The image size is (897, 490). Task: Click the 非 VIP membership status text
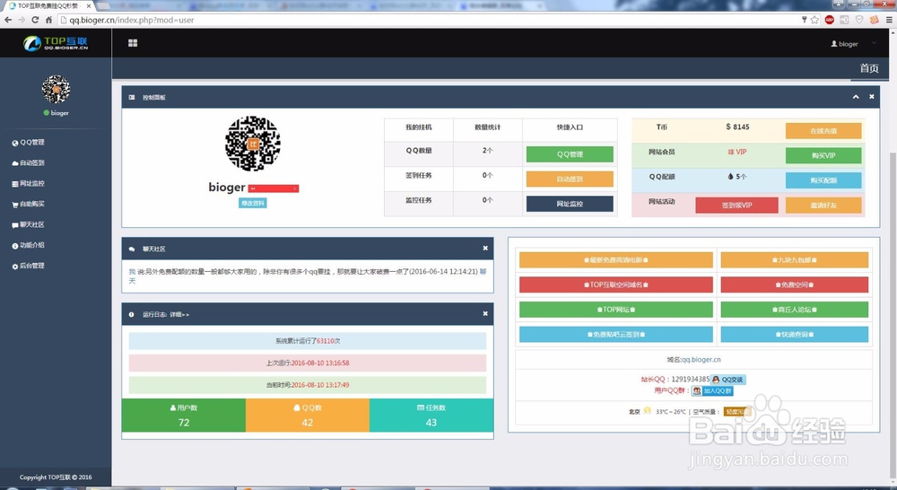click(736, 153)
